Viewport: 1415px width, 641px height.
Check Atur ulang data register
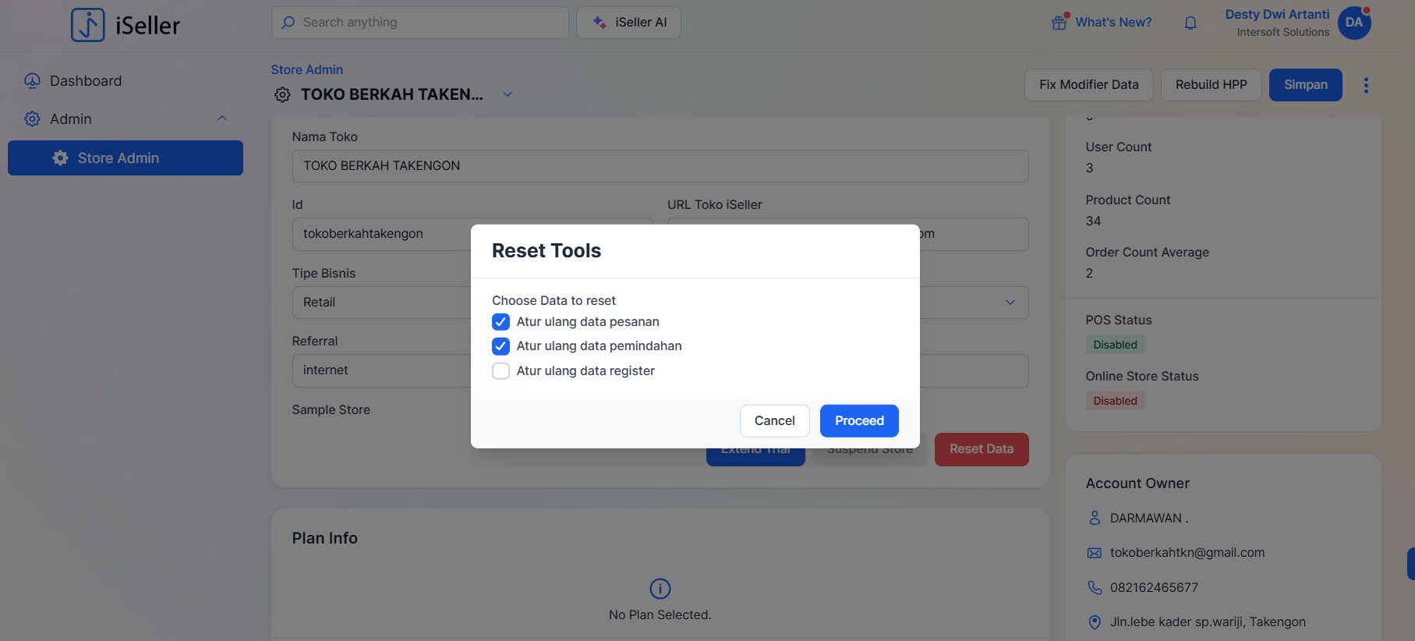click(x=501, y=371)
